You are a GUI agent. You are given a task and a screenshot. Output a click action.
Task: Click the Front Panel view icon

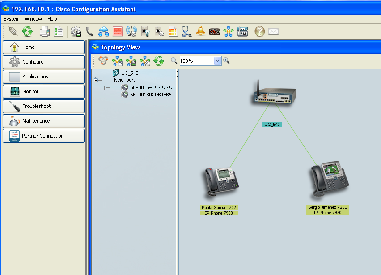(x=242, y=31)
